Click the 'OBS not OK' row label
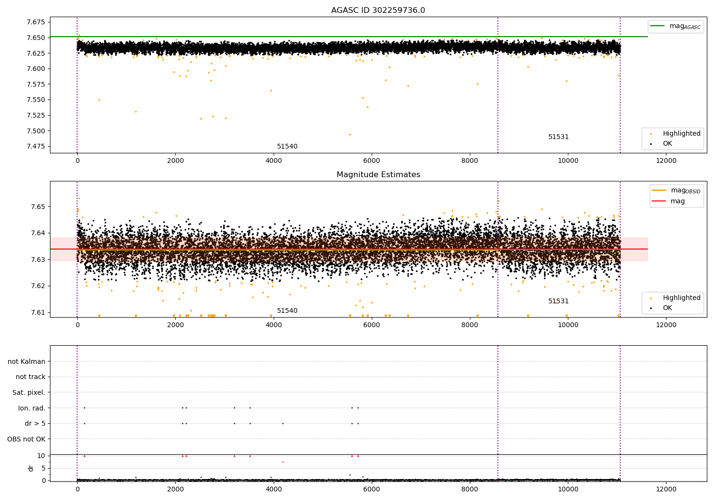The width and height of the screenshot is (714, 500). (x=27, y=439)
